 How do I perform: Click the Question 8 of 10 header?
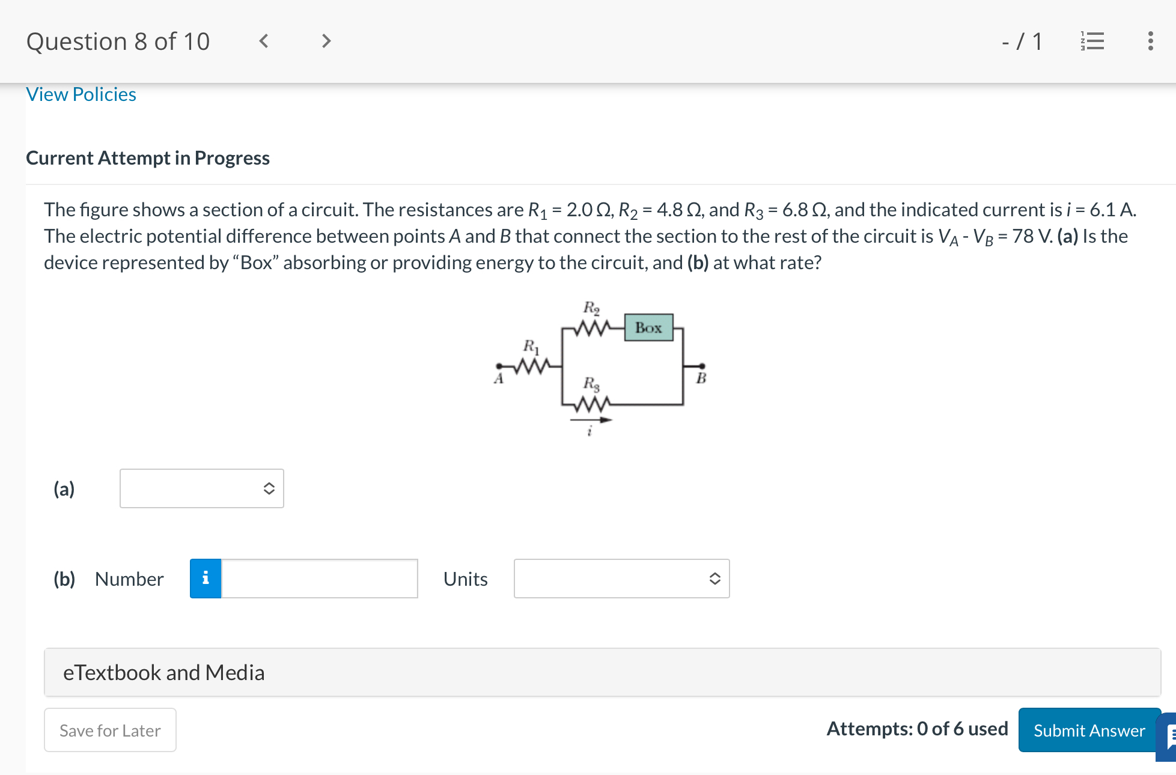(x=118, y=41)
